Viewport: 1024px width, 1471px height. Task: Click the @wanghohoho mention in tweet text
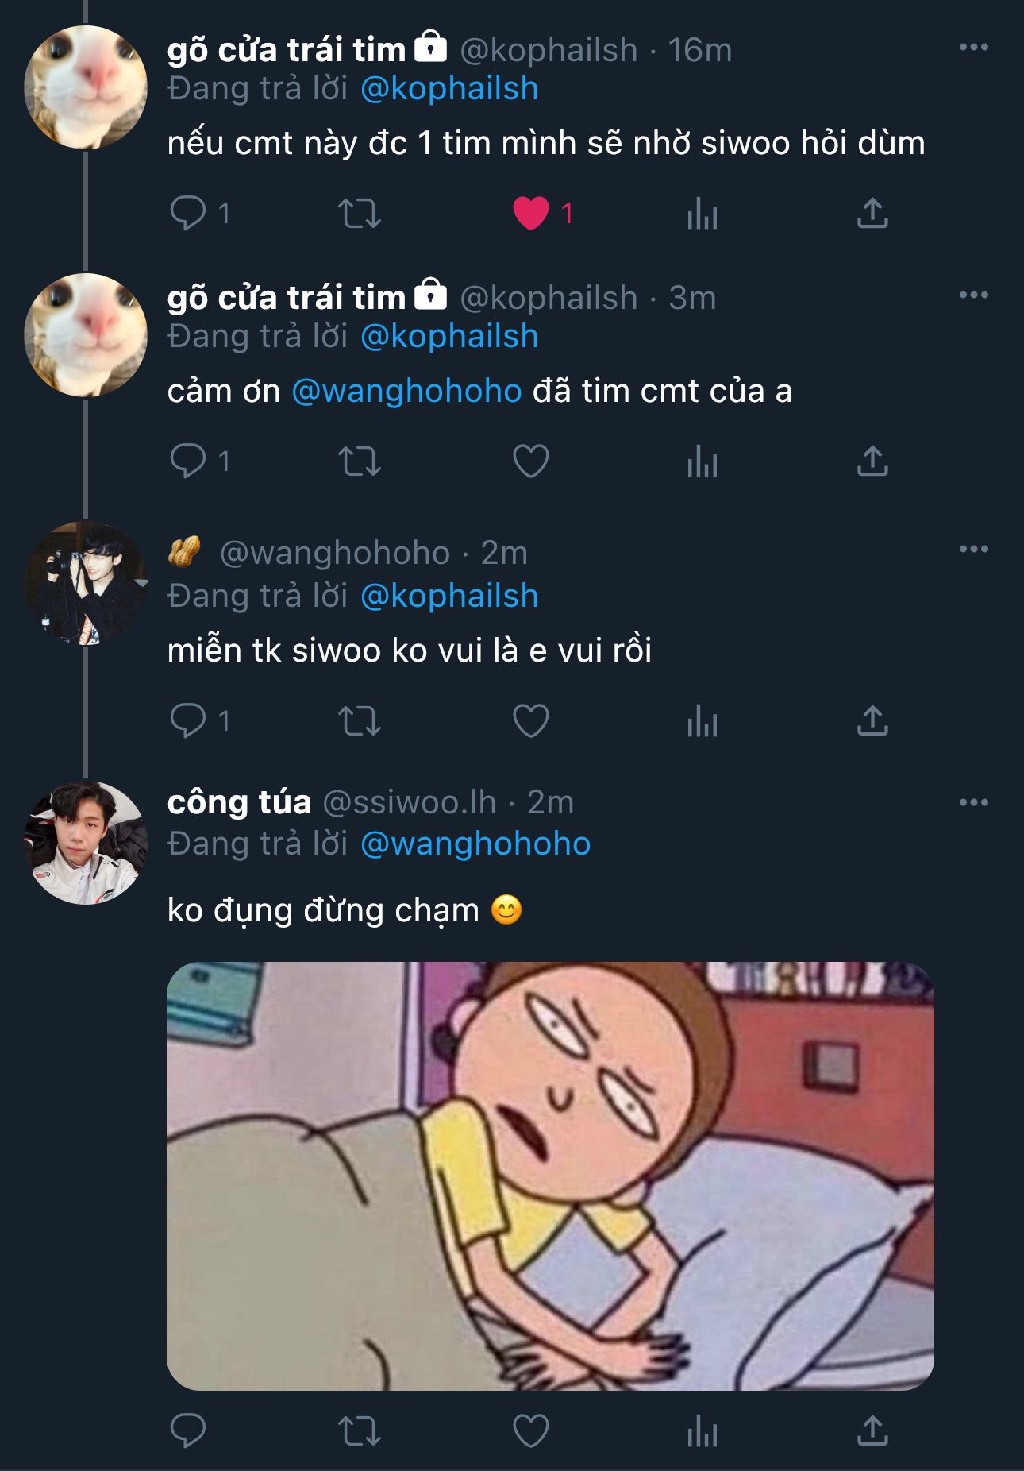click(406, 391)
